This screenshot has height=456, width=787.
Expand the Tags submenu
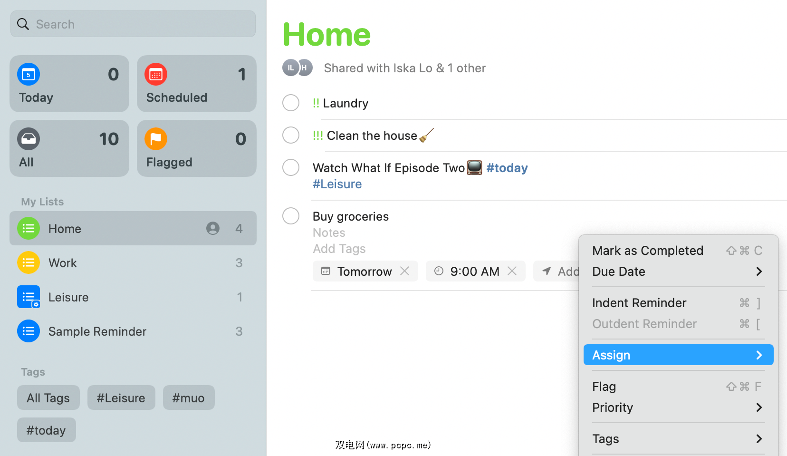(678, 439)
